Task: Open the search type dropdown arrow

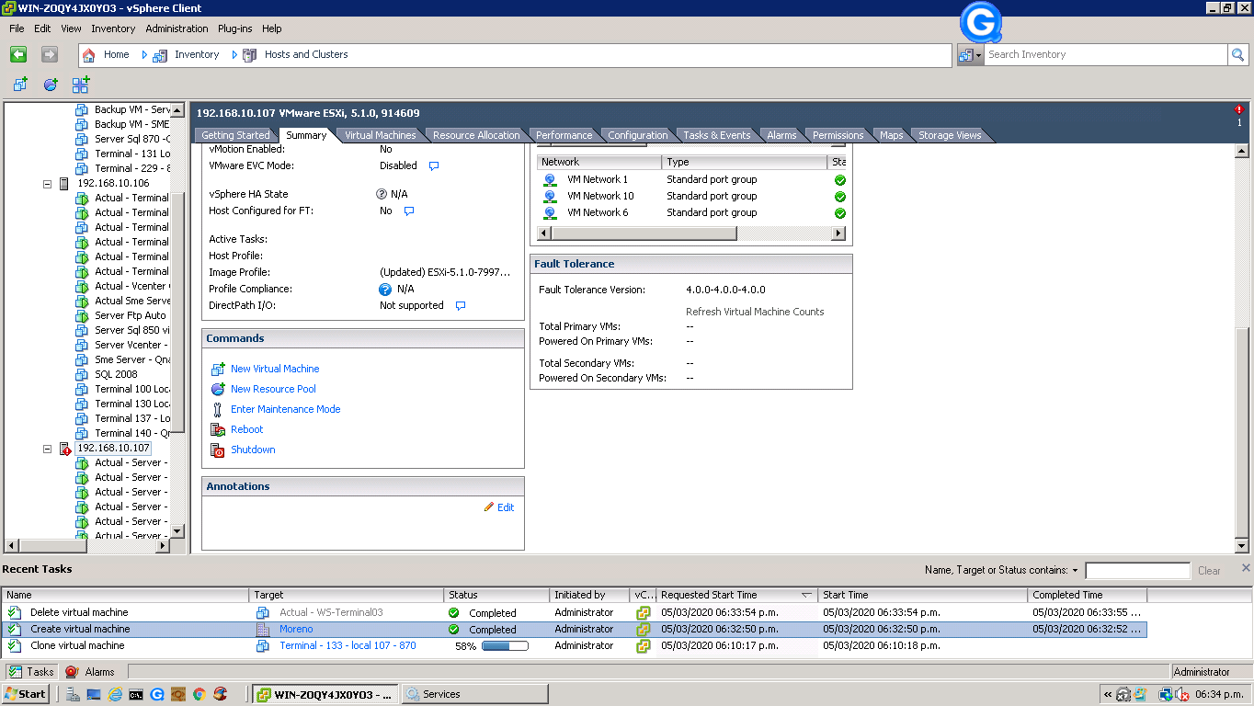Action: pos(979,55)
